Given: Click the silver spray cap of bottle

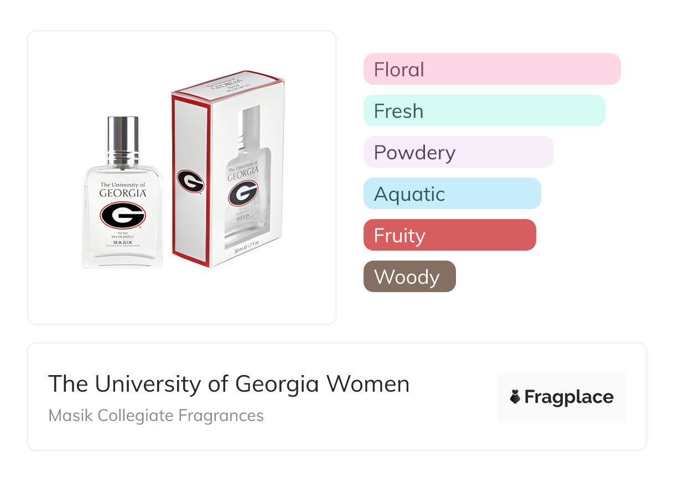Looking at the screenshot, I should pyautogui.click(x=123, y=141).
